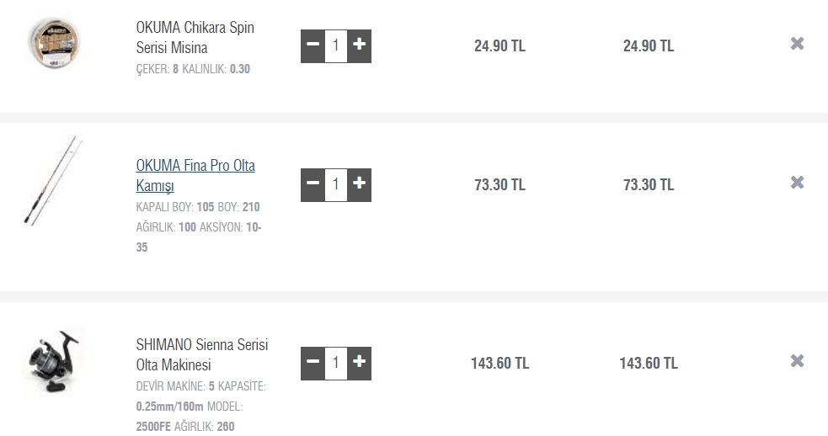Viewport: 828px width, 436px height.
Task: Click the minus button for Fina Pro Olta Kamışı
Action: coord(313,183)
